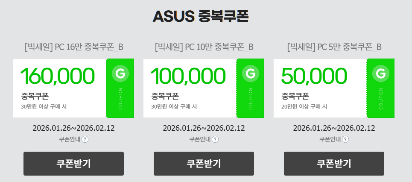
Task: Click the [빅세일] PC 5만 중복쿠폰_B title
Action: [334, 47]
